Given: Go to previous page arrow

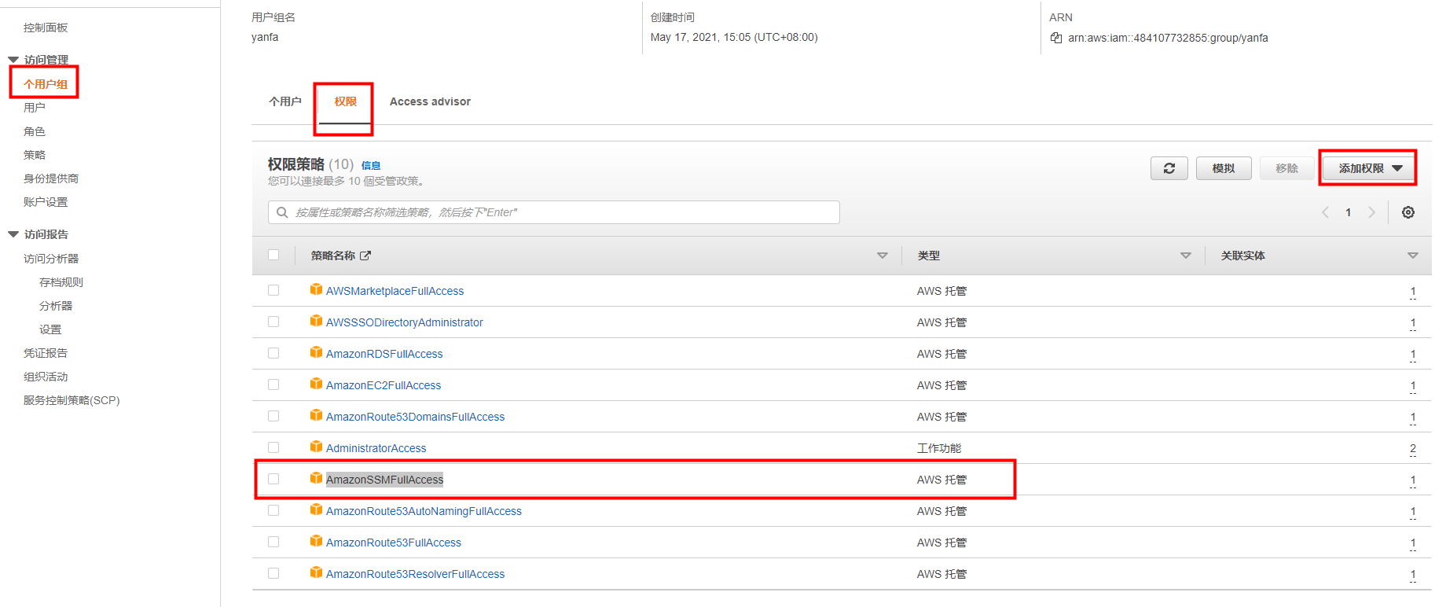Looking at the screenshot, I should tap(1325, 212).
